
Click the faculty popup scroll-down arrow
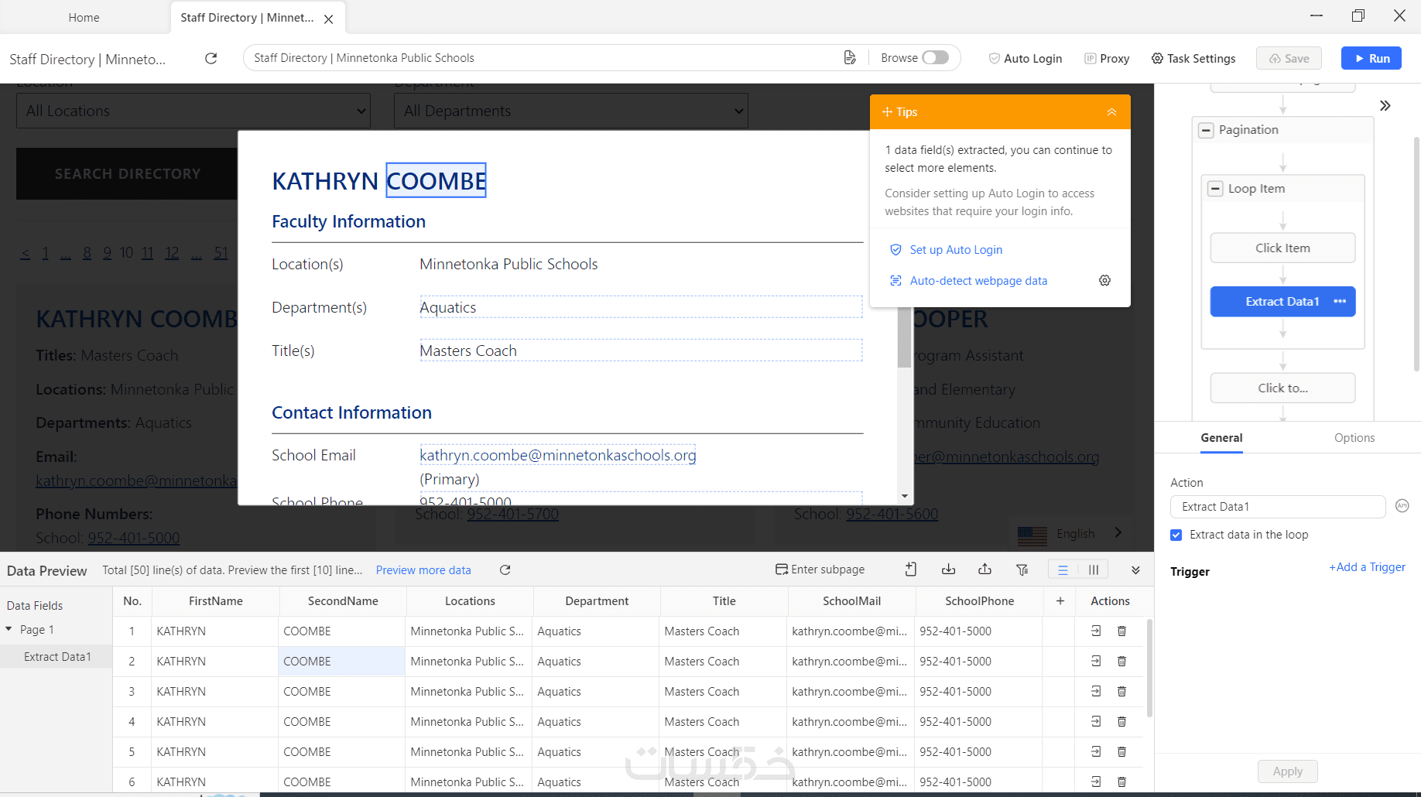pos(904,496)
